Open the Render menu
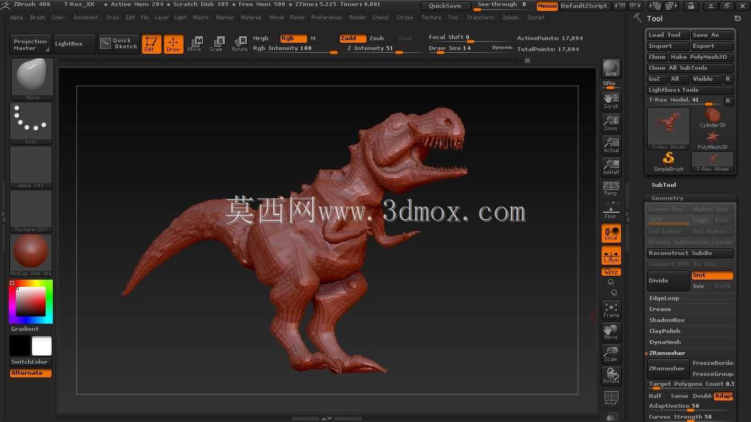 pos(357,18)
